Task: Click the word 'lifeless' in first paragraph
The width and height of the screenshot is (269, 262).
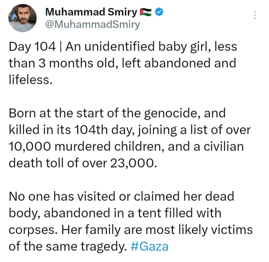Action: pos(29,79)
